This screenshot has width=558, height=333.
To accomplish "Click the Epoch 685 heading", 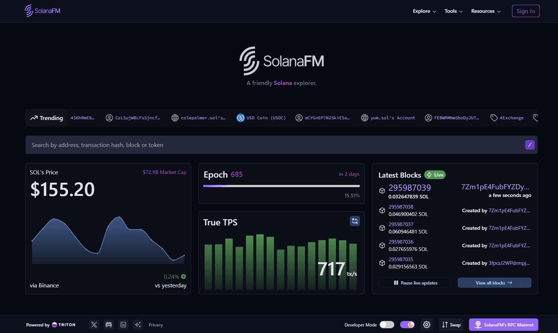I will click(x=223, y=175).
